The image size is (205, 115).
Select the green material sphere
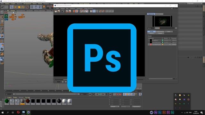(7, 101)
